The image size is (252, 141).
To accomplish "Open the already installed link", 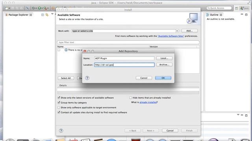I will [148, 102].
